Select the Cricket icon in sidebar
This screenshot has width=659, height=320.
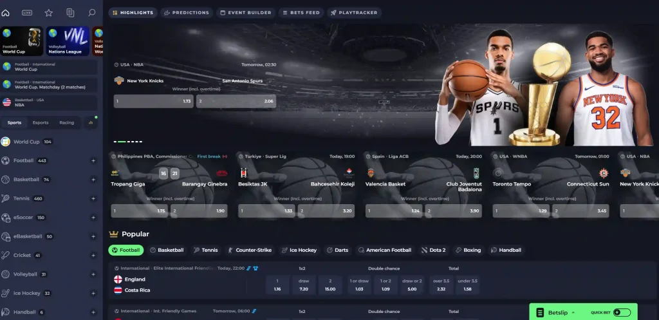(5, 255)
